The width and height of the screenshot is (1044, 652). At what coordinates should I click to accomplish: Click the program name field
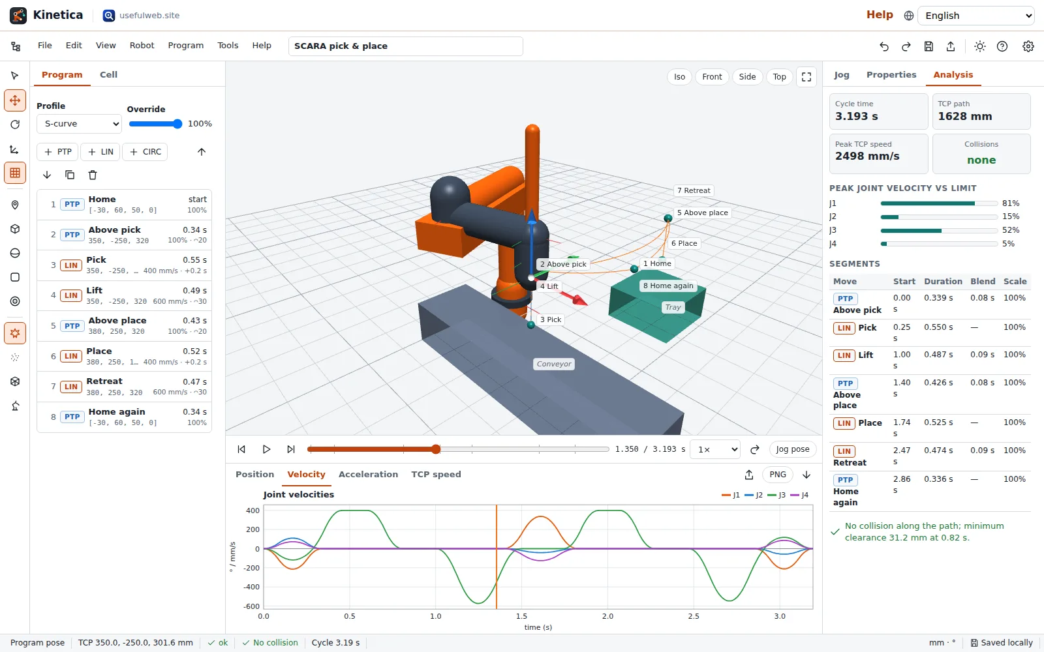tap(405, 46)
